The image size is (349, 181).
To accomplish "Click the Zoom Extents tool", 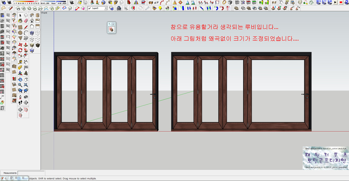I will click(x=26, y=85).
